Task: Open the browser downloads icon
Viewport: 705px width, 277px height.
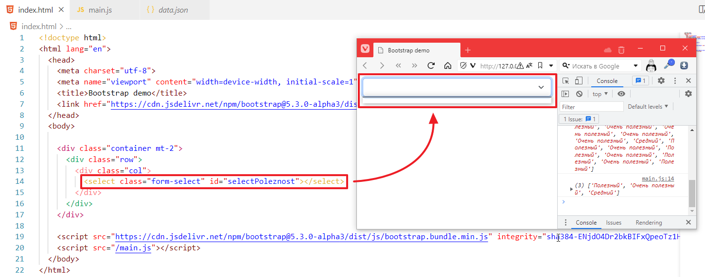Action: (x=684, y=65)
